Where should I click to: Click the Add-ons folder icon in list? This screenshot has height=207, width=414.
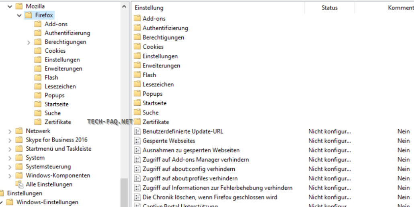[x=137, y=18]
